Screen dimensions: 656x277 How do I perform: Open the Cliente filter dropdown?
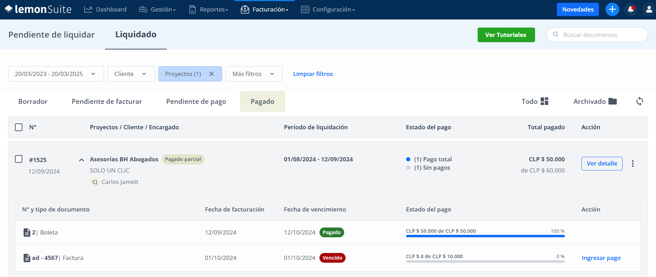(131, 74)
